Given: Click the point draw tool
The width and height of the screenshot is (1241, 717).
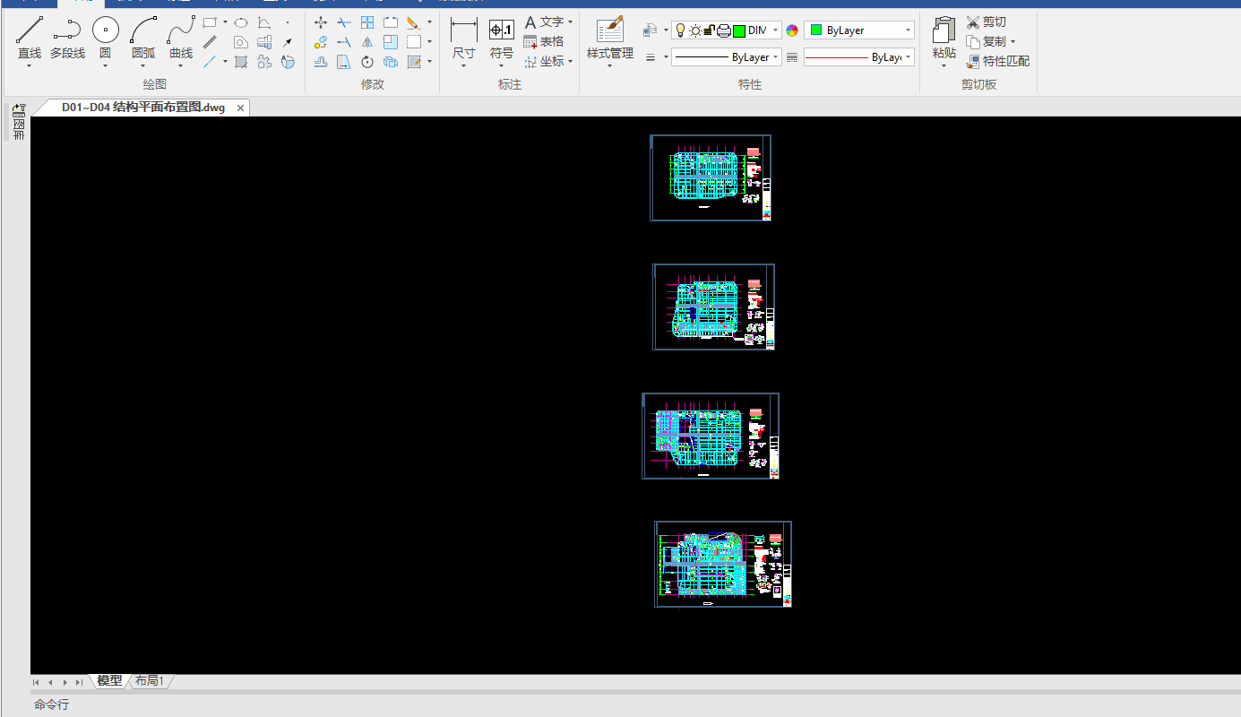Looking at the screenshot, I should click(288, 22).
